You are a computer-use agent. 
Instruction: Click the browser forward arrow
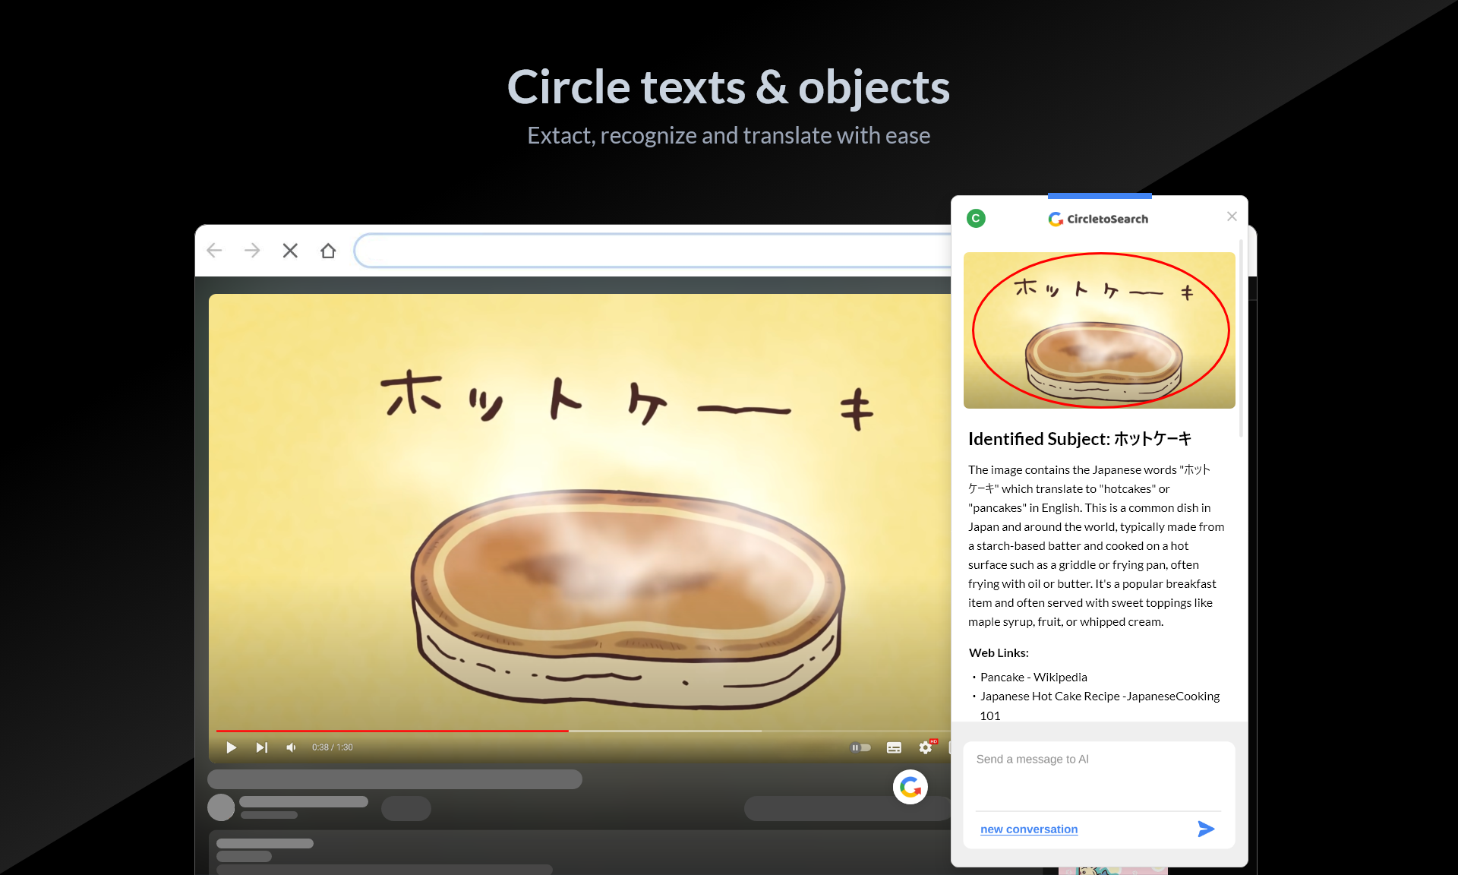[252, 251]
